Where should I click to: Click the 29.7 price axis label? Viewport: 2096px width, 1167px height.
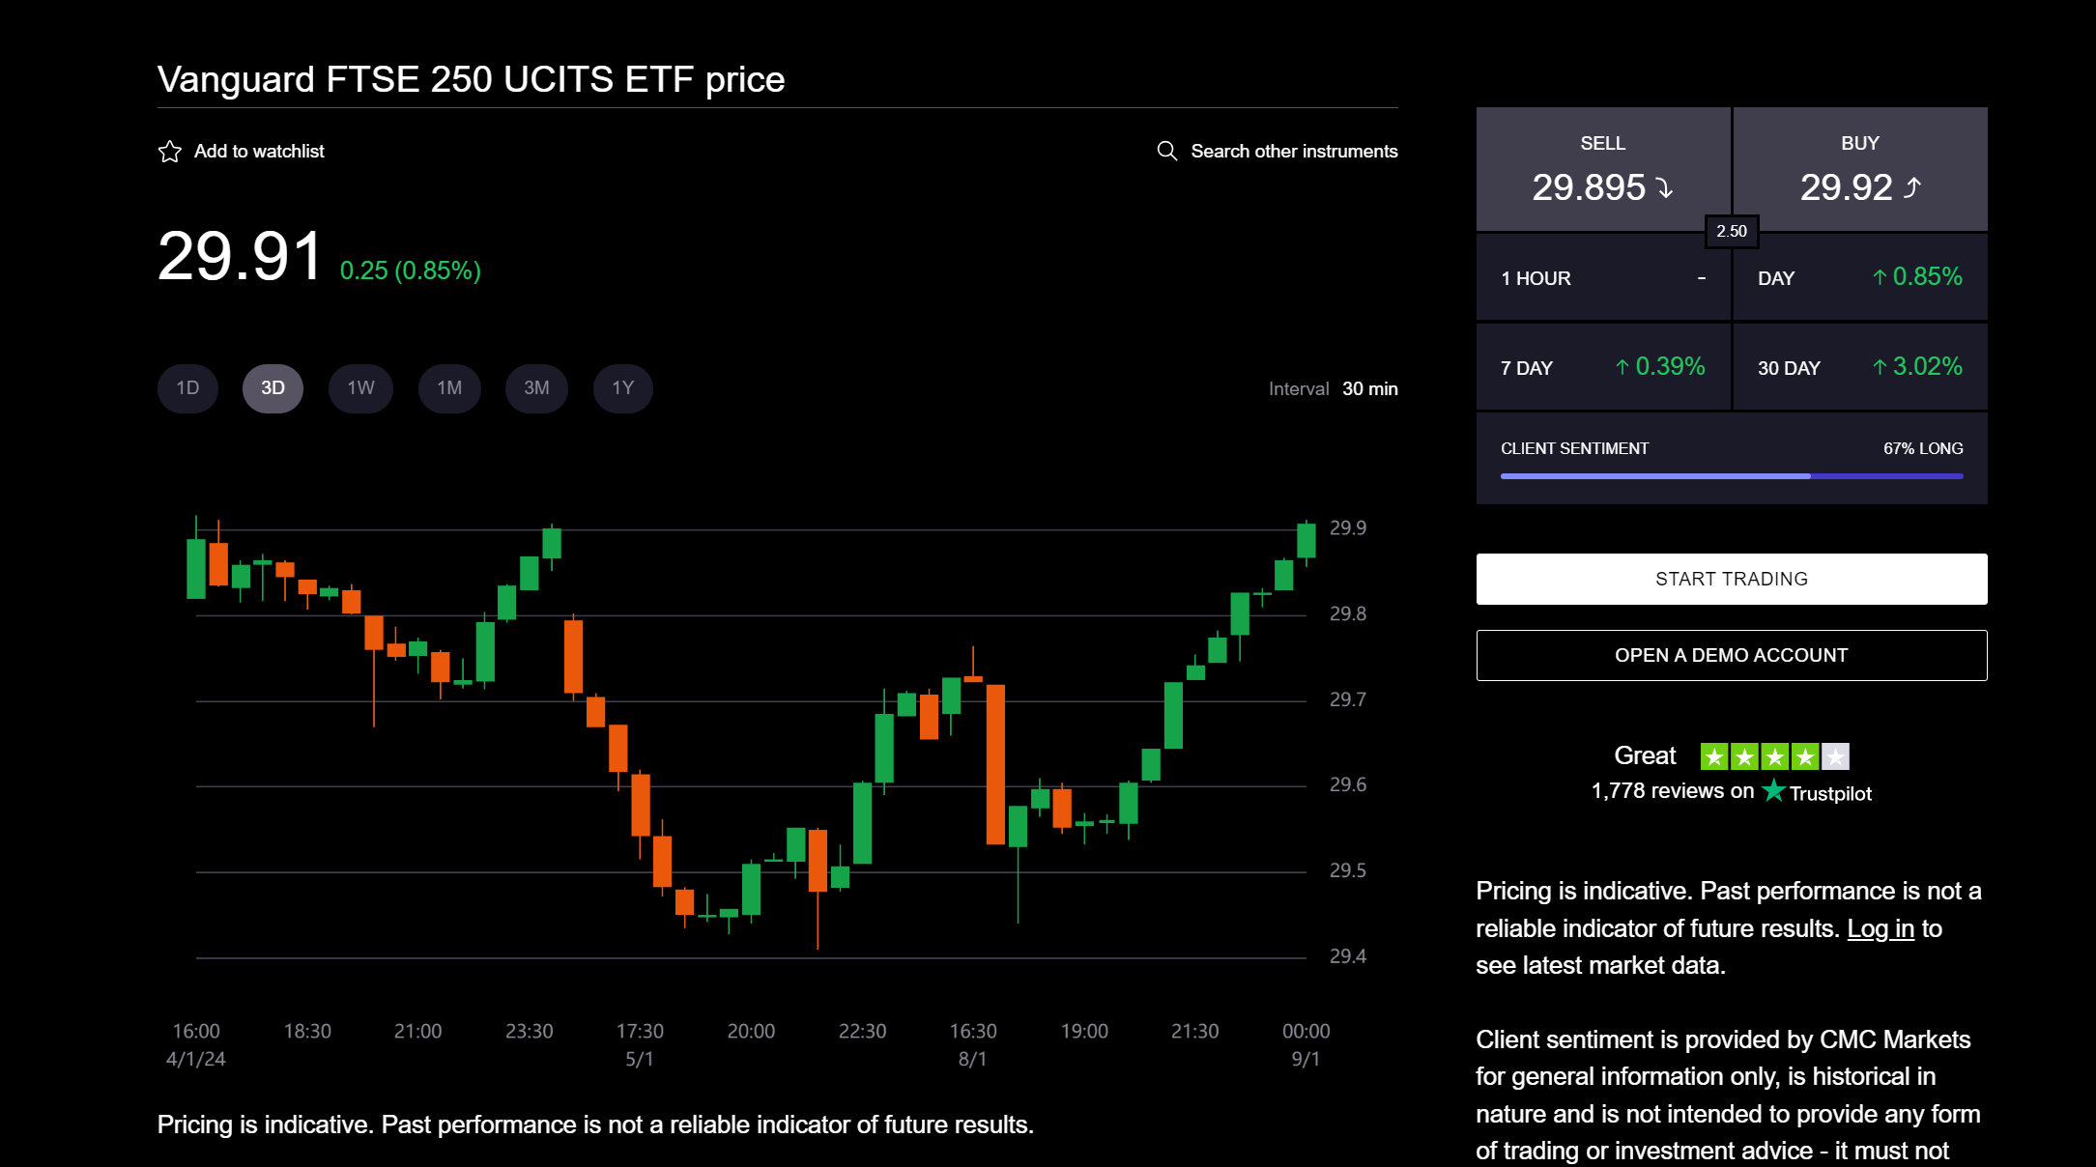[1348, 699]
